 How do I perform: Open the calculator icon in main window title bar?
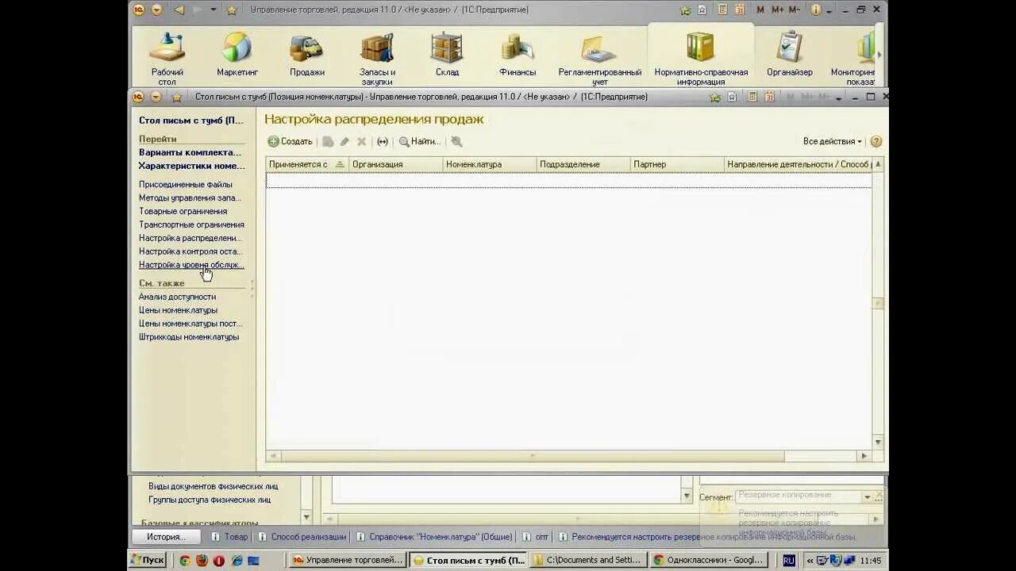coord(722,10)
